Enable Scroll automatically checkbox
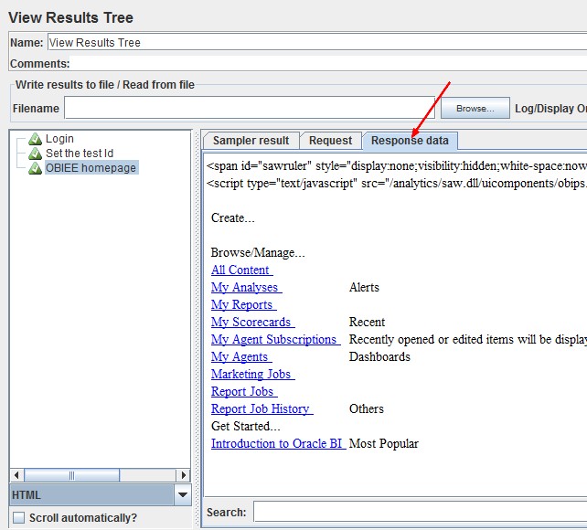The width and height of the screenshot is (587, 530). click(x=18, y=517)
